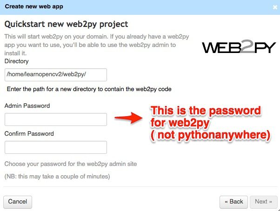Viewport: 280px width, 211px height.
Task: Click the Quickstart new web2py project heading
Action: tap(66, 24)
